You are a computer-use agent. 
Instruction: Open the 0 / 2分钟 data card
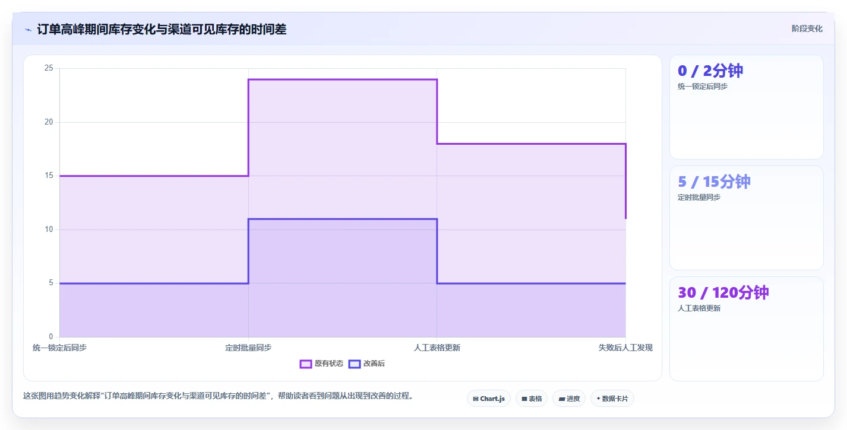click(747, 107)
